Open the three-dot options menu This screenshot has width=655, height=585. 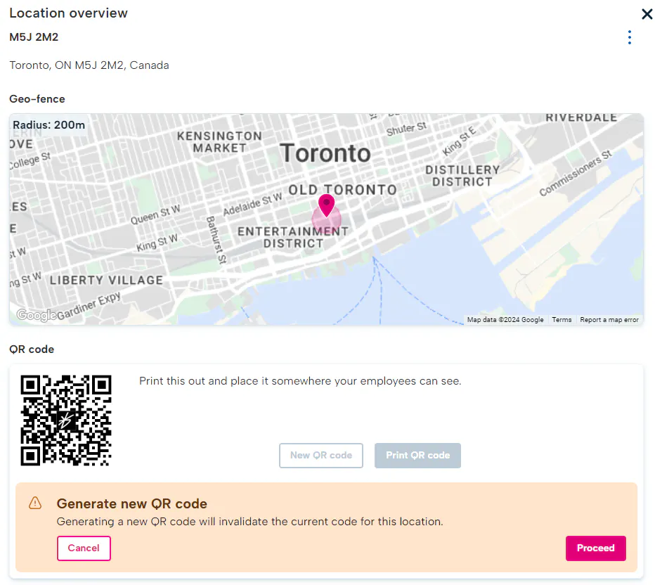630,37
